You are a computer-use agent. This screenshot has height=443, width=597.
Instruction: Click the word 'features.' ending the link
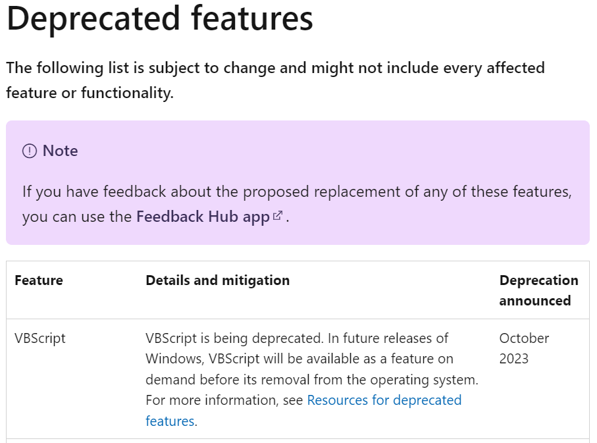pyautogui.click(x=171, y=421)
